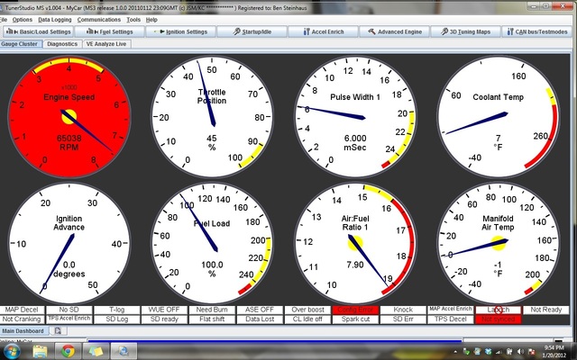The height and width of the screenshot is (360, 577).
Task: Open the Help menu
Action: coord(151,20)
